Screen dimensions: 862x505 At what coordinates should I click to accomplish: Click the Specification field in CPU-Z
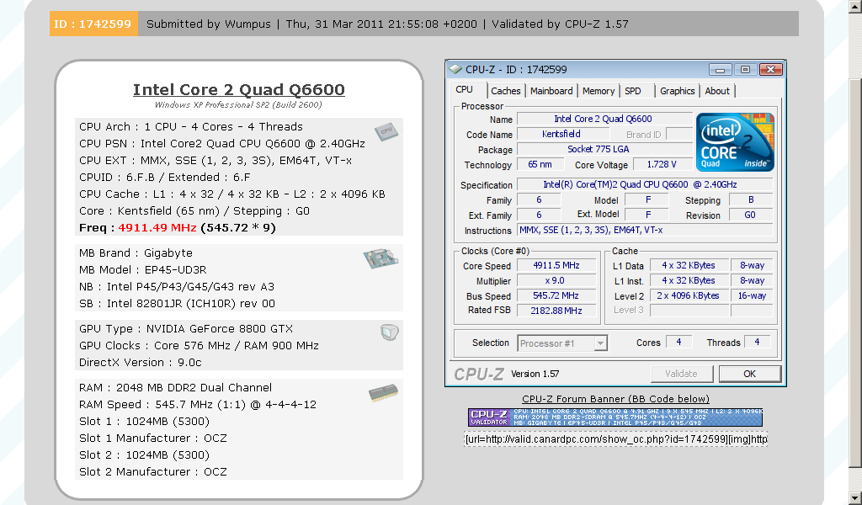pos(645,184)
